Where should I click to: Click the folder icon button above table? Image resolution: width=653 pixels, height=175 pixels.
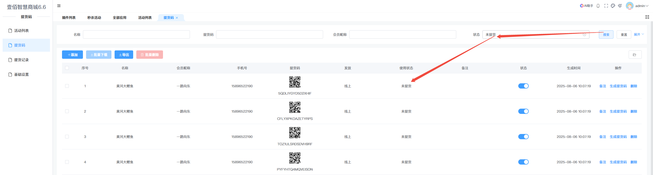click(635, 55)
